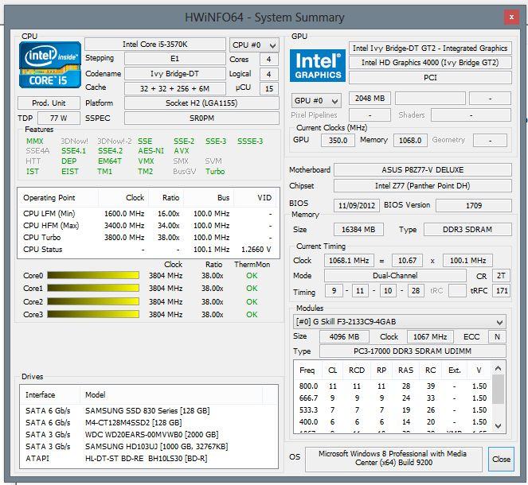Image resolution: width=528 pixels, height=485 pixels.
Task: Click the AES-NI feature label
Action: tap(151, 151)
